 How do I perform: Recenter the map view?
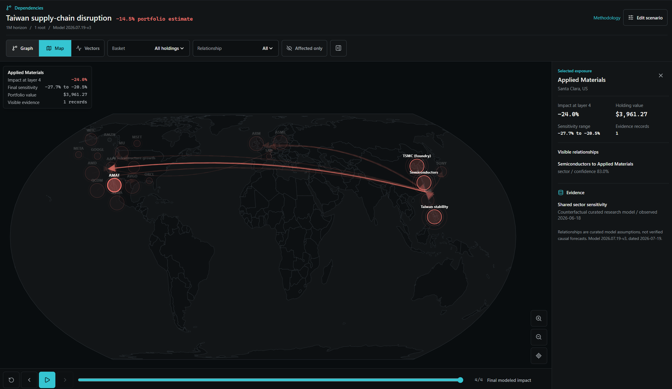[x=539, y=356]
